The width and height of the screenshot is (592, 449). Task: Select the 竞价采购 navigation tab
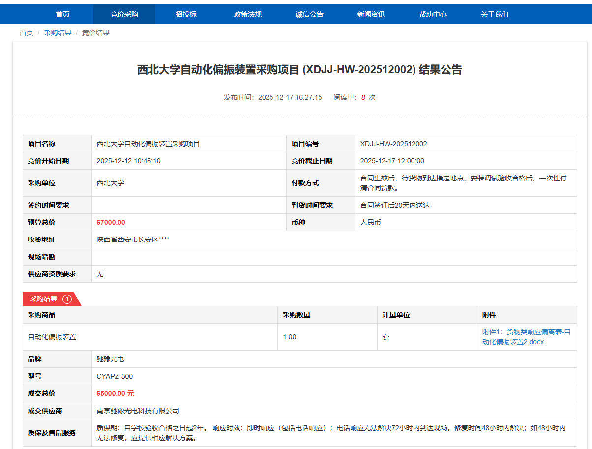click(124, 14)
